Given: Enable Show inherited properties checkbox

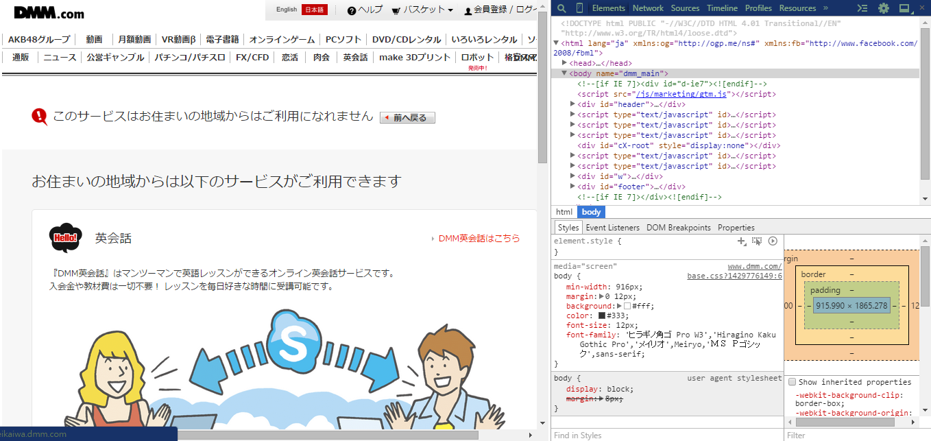Looking at the screenshot, I should [792, 382].
